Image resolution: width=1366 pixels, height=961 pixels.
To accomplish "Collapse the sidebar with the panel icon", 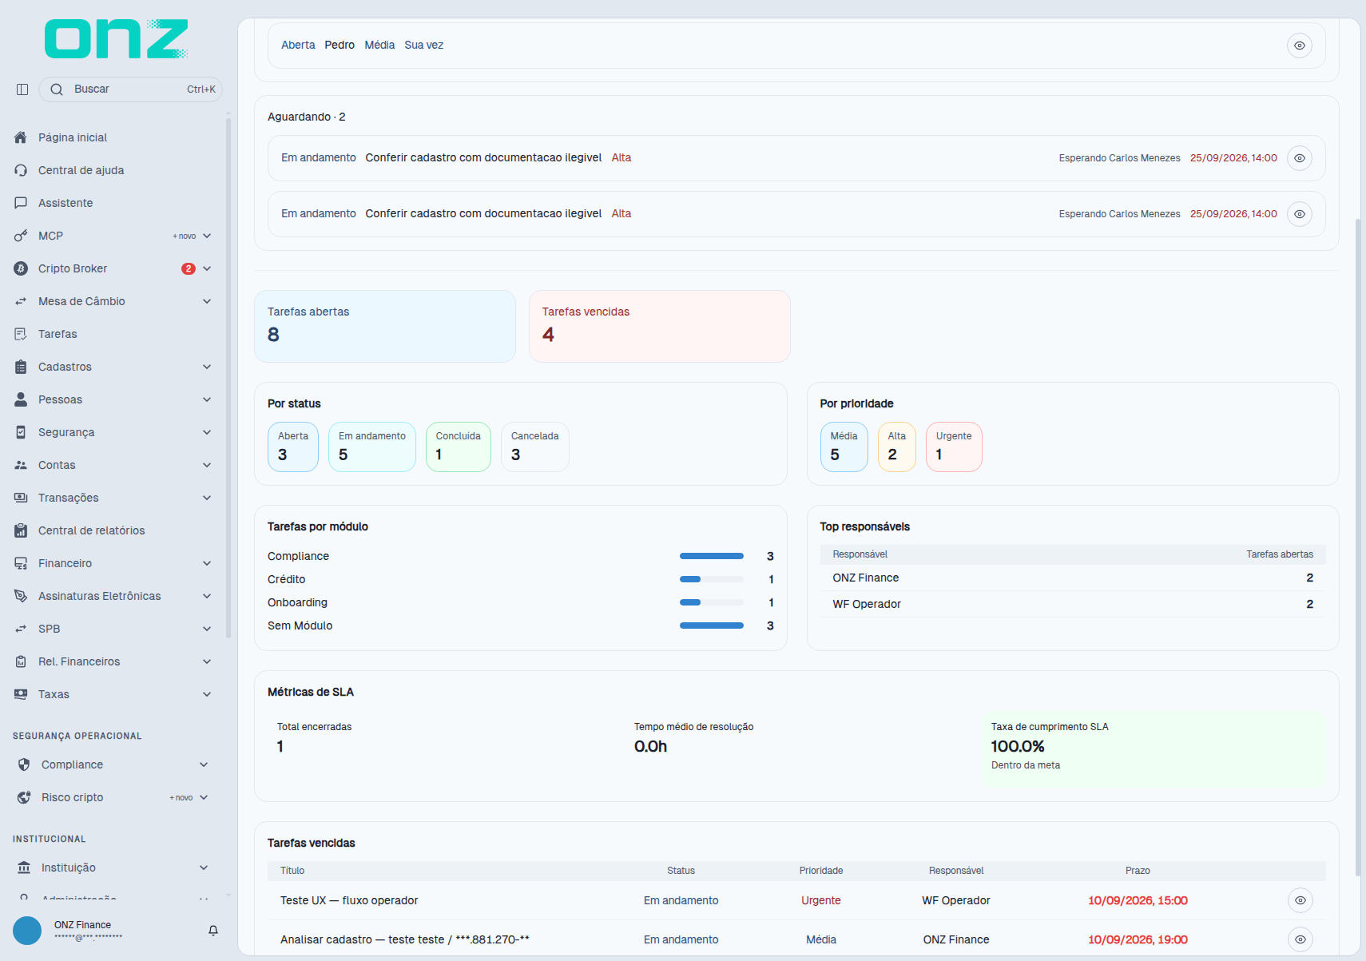I will pos(22,89).
